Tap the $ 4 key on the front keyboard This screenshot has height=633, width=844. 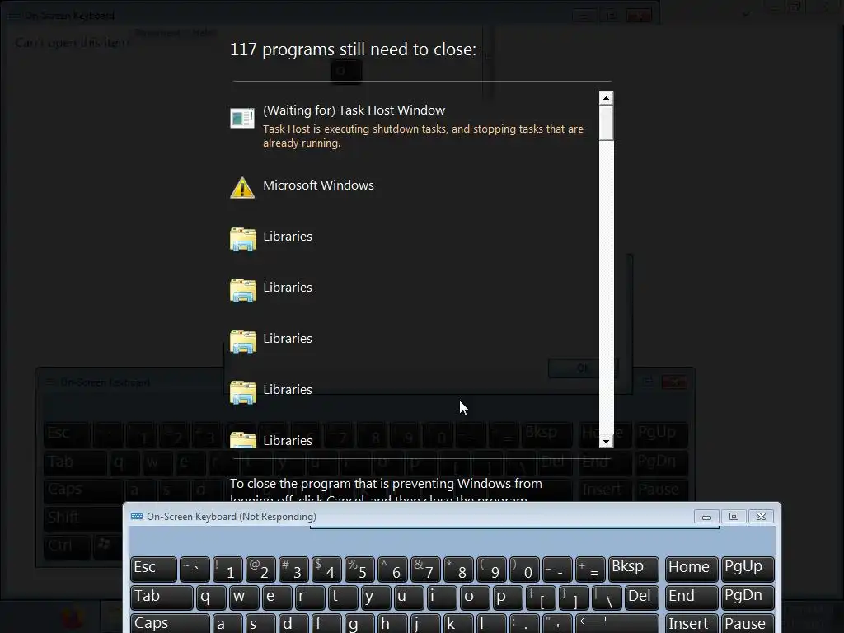point(326,569)
